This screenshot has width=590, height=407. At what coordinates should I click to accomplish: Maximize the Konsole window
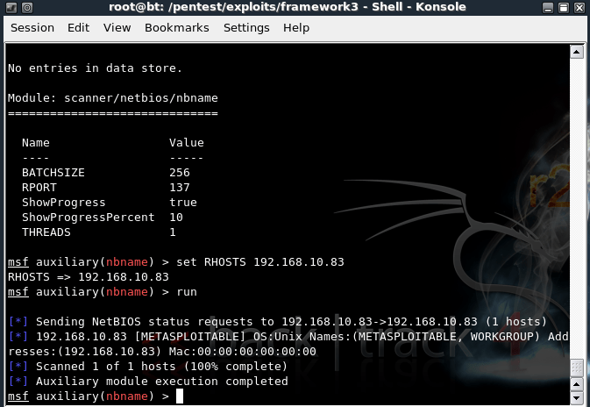[x=564, y=8]
